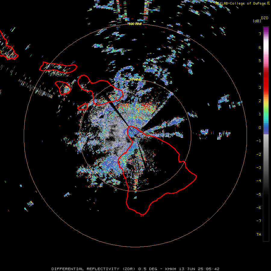
Task: Click the color scale label -5
Action: (259, 195)
